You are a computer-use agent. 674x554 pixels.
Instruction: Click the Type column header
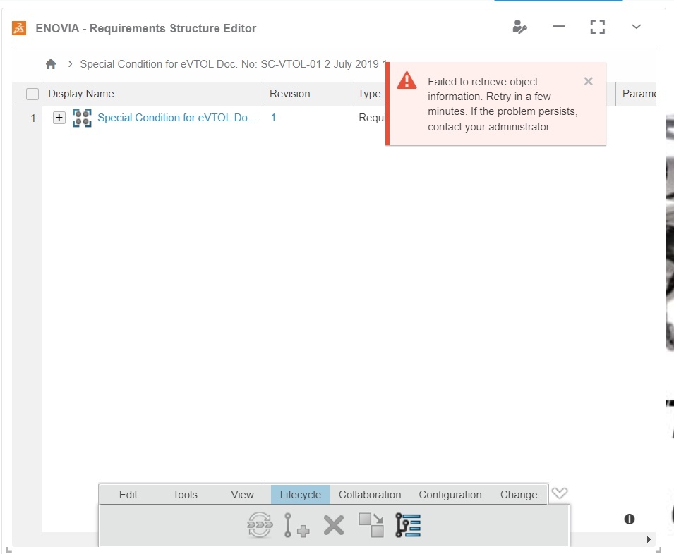pyautogui.click(x=369, y=94)
